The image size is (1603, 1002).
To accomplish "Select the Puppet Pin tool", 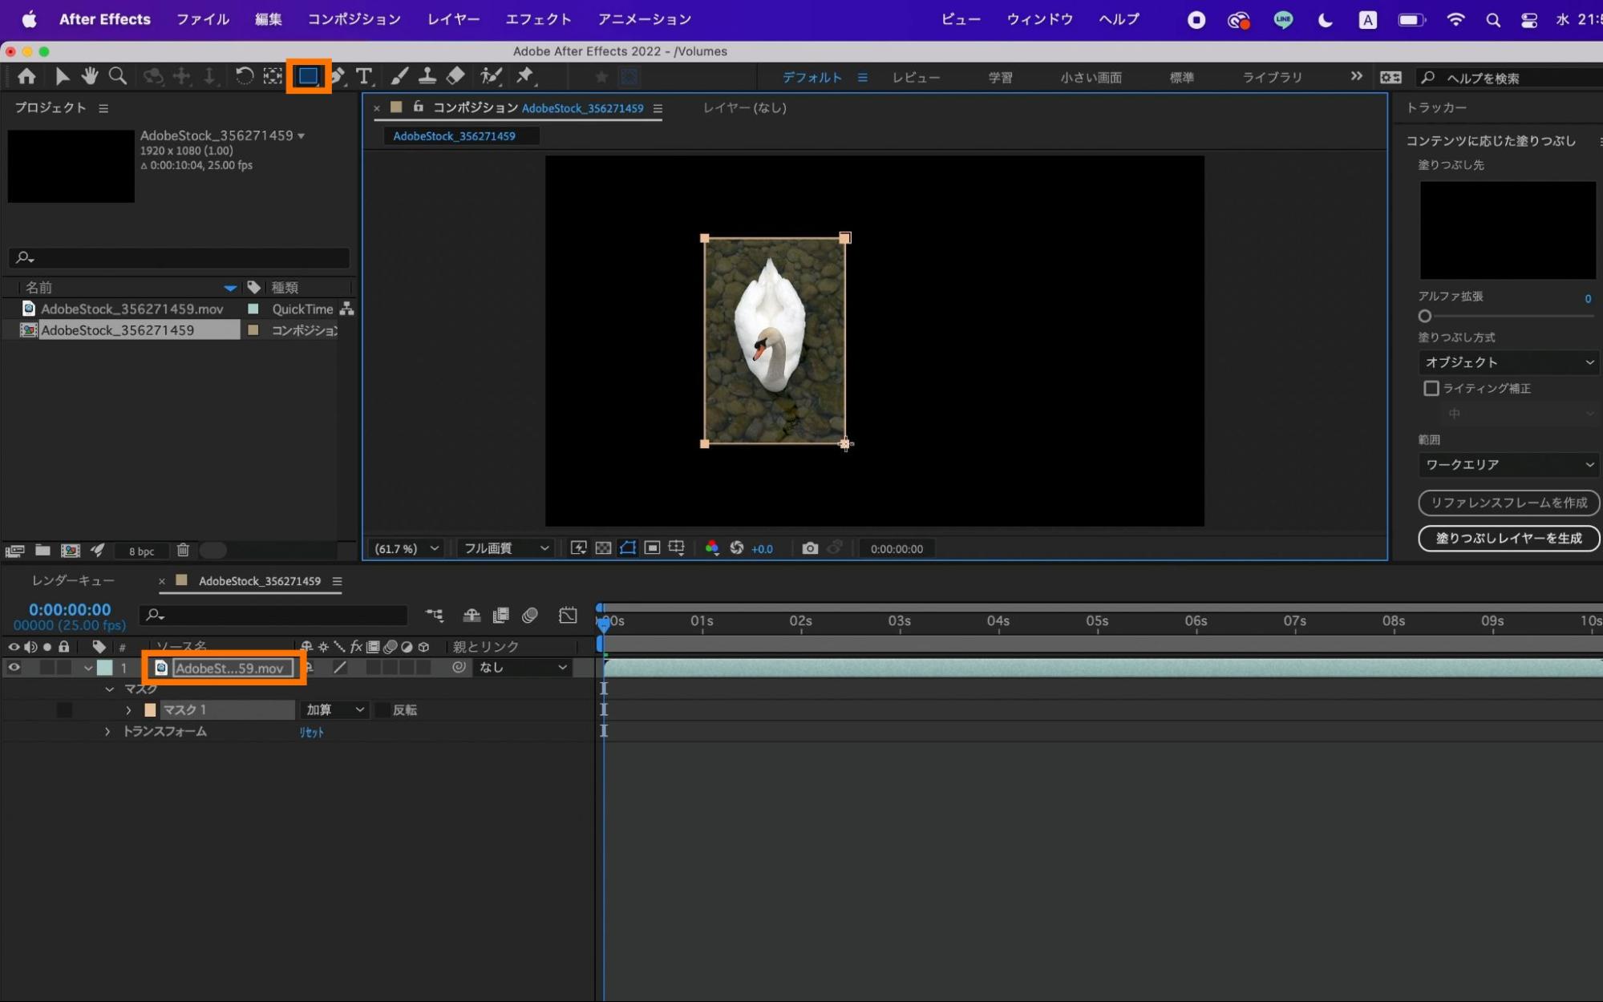I will (x=525, y=77).
